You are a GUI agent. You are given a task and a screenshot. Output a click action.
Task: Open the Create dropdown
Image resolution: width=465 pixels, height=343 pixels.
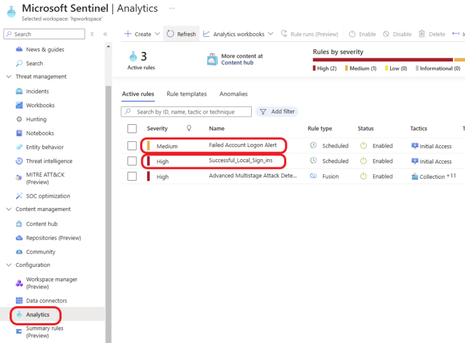tap(142, 34)
